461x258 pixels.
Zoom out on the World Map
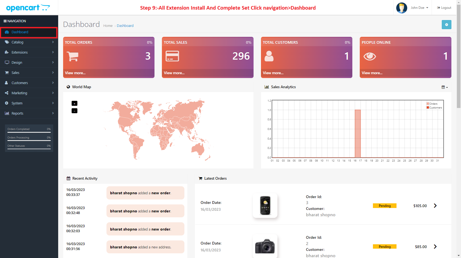(74, 111)
